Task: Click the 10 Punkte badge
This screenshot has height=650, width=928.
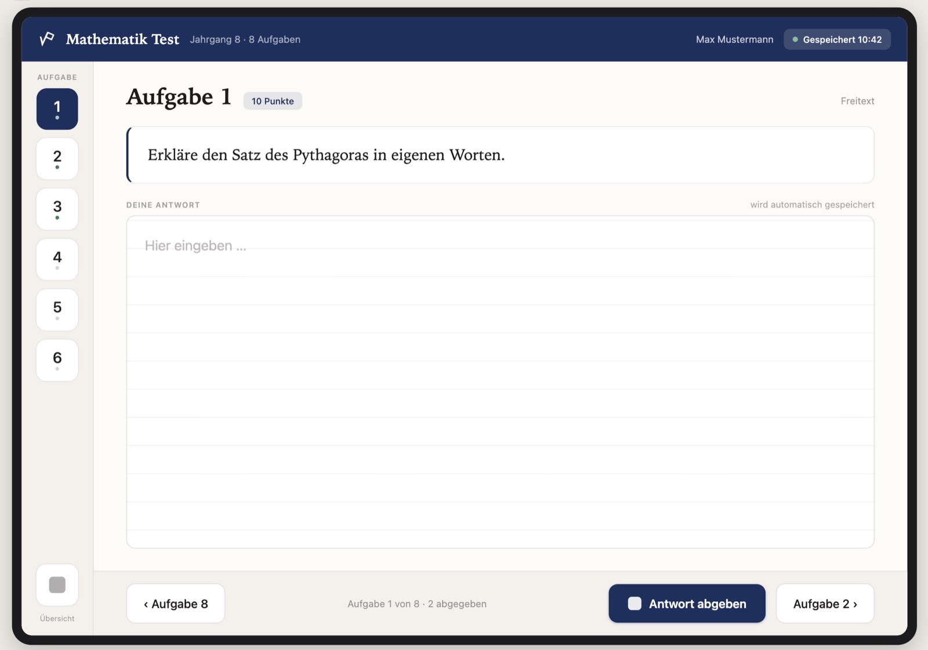Action: (273, 101)
